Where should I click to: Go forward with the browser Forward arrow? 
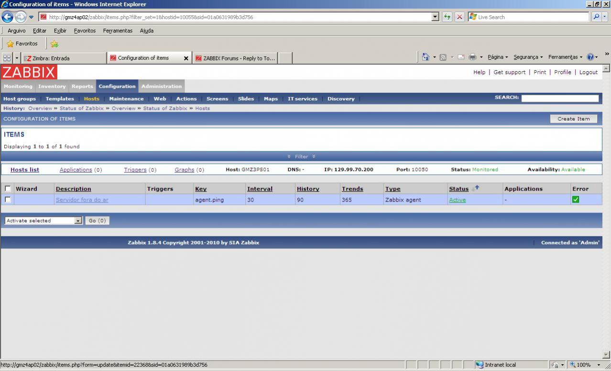point(21,17)
